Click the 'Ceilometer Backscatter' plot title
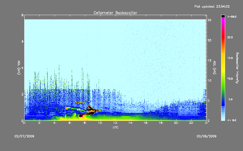Viewport: 243px width, 151px height. 115,13
